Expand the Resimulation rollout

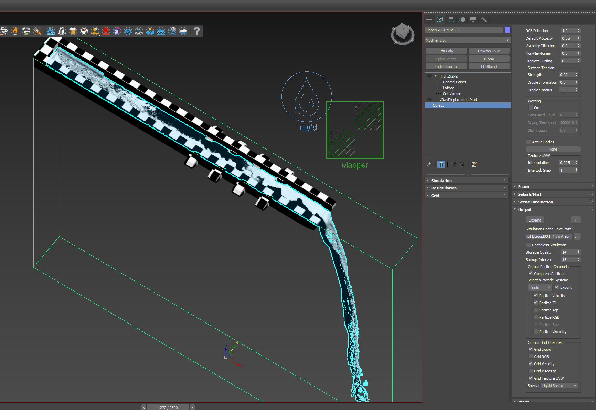click(x=467, y=188)
